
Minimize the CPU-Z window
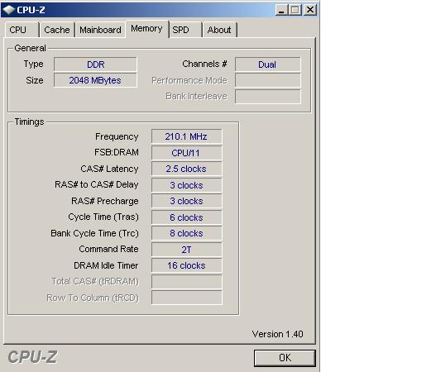coord(281,10)
